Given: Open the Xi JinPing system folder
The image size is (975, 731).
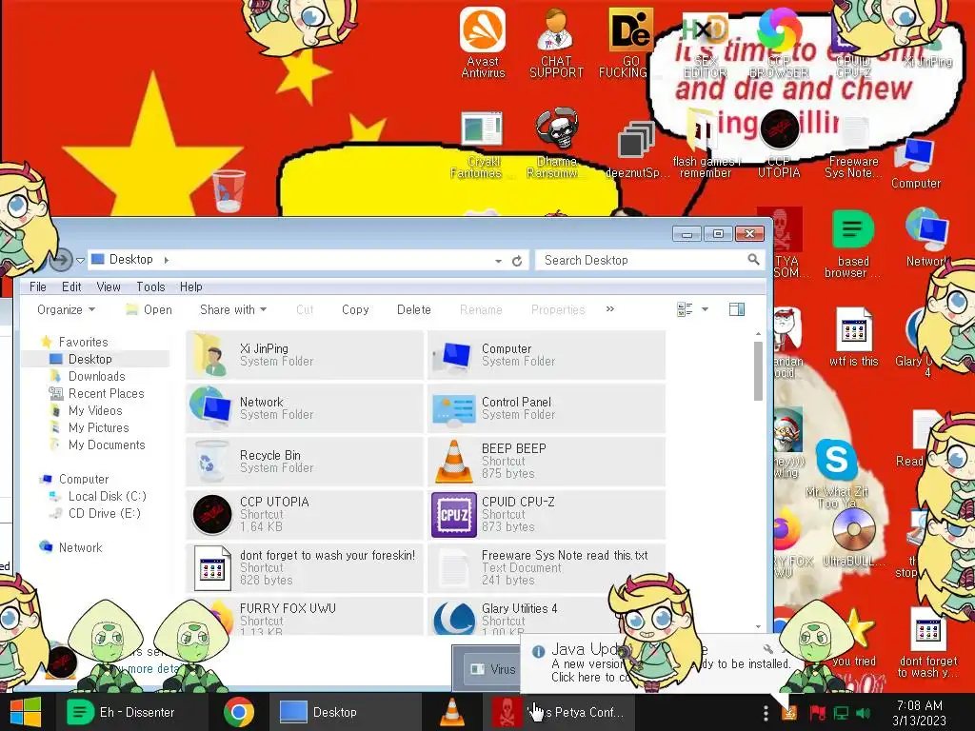Looking at the screenshot, I should [305, 355].
